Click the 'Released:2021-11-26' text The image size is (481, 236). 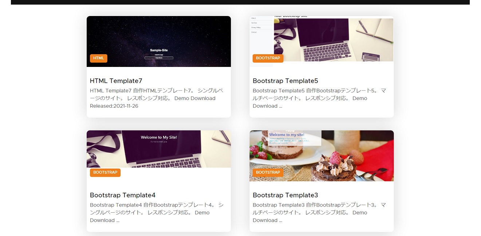(x=114, y=106)
